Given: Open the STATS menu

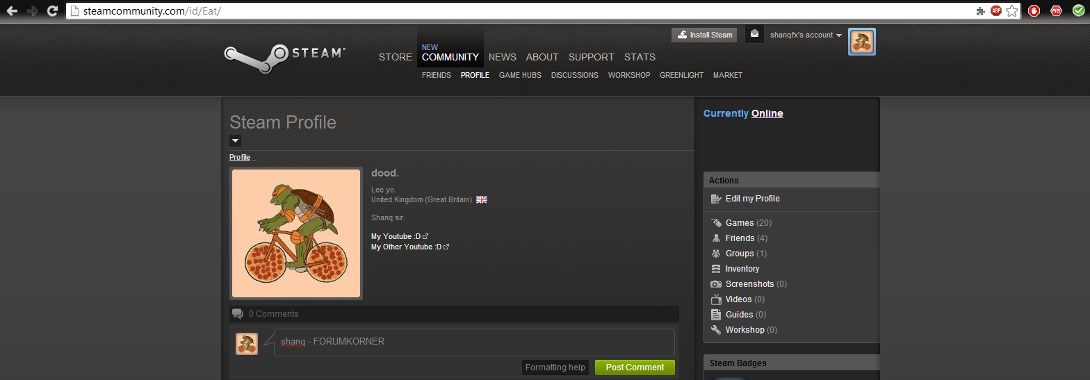Looking at the screenshot, I should point(640,57).
